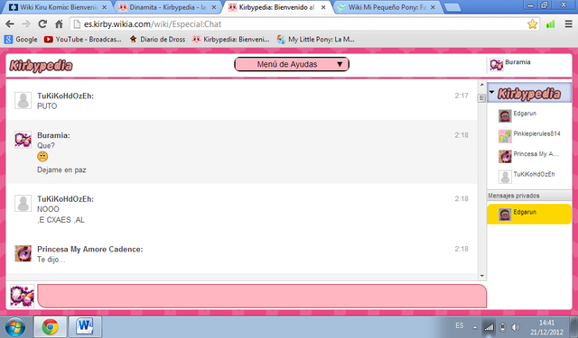Viewport: 578px width, 338px height.
Task: Click the Buramia: username in the chat
Action: pos(53,135)
